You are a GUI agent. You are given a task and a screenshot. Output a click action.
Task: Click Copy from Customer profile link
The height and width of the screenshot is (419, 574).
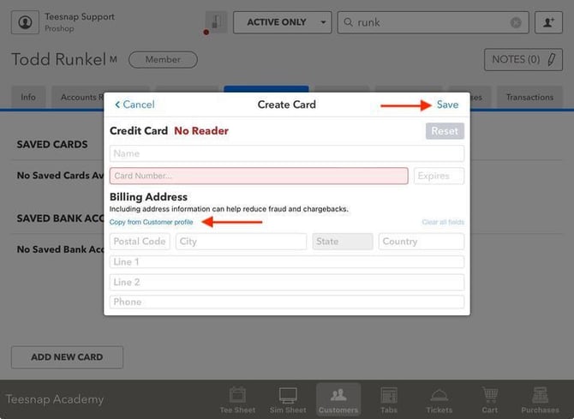click(x=151, y=222)
